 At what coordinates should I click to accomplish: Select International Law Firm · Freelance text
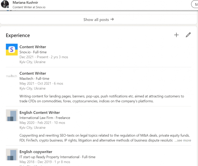(x=45, y=118)
